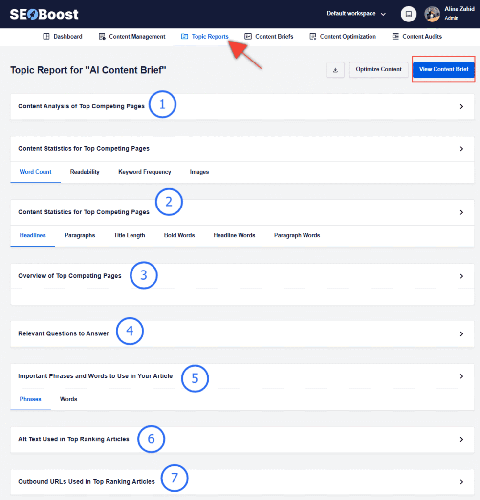480x500 pixels.
Task: Expand Alt Text Used in Top Ranking Articles
Action: [460, 439]
